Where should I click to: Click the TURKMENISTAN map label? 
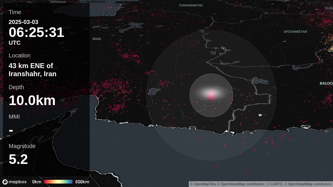tap(190, 5)
